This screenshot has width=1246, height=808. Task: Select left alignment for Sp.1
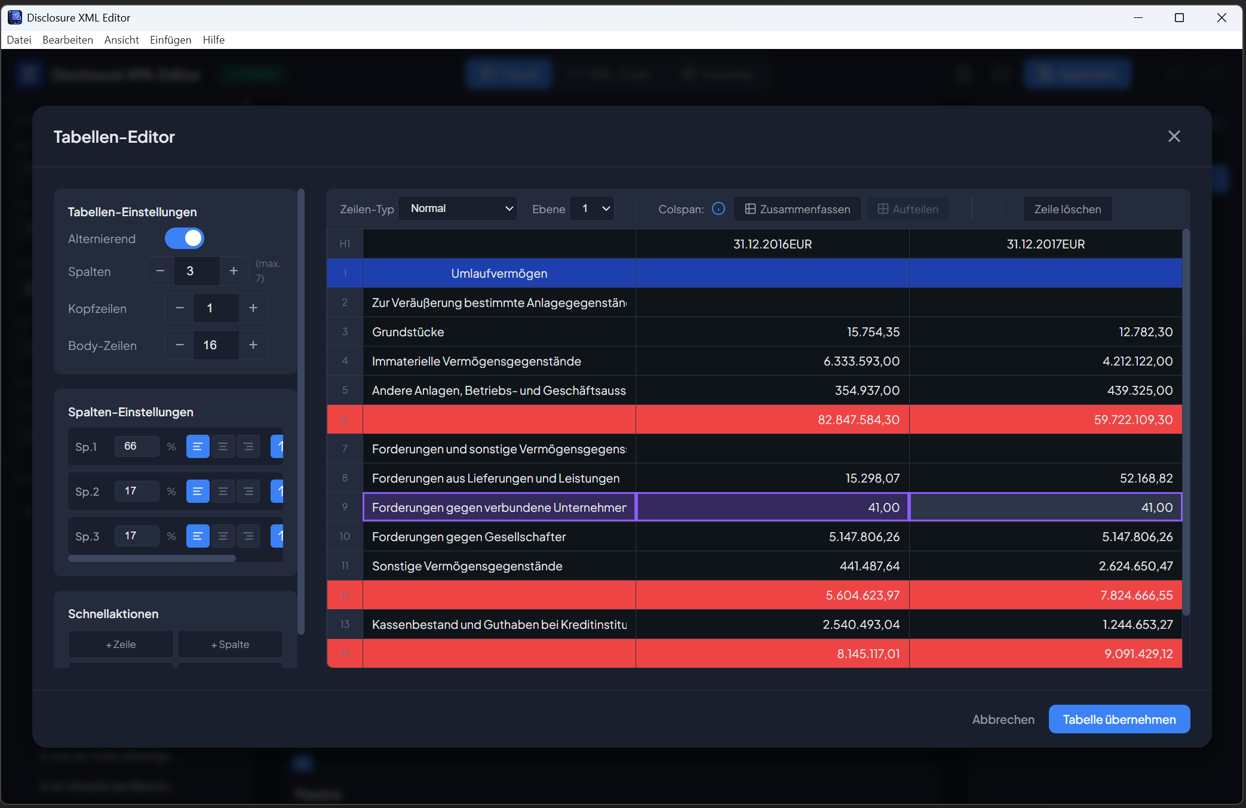click(x=198, y=446)
